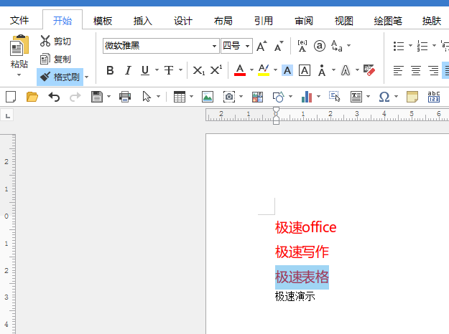Click the Copy (复制) button
Image resolution: width=449 pixels, height=334 pixels.
55,59
